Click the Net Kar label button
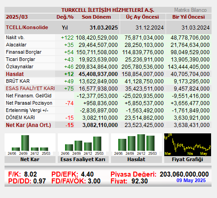217x198 pixels. (x=30, y=160)
